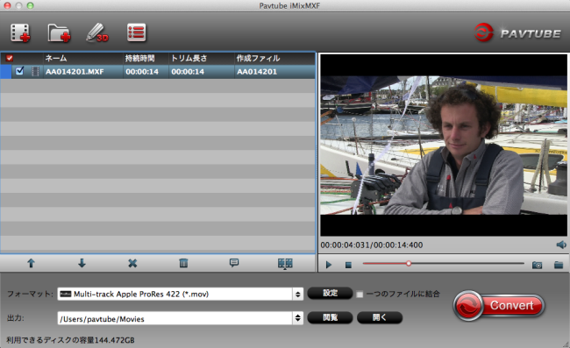Click the output name AA014201 cell
Image resolution: width=570 pixels, height=348 pixels.
click(x=257, y=72)
